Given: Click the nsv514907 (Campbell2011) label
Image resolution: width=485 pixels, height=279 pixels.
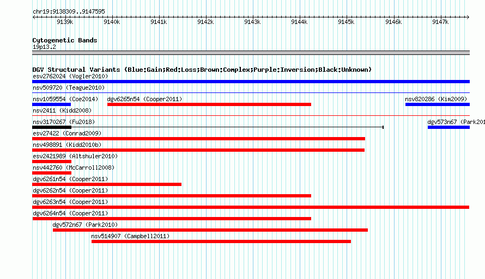Looking at the screenshot, I should pos(130,236).
